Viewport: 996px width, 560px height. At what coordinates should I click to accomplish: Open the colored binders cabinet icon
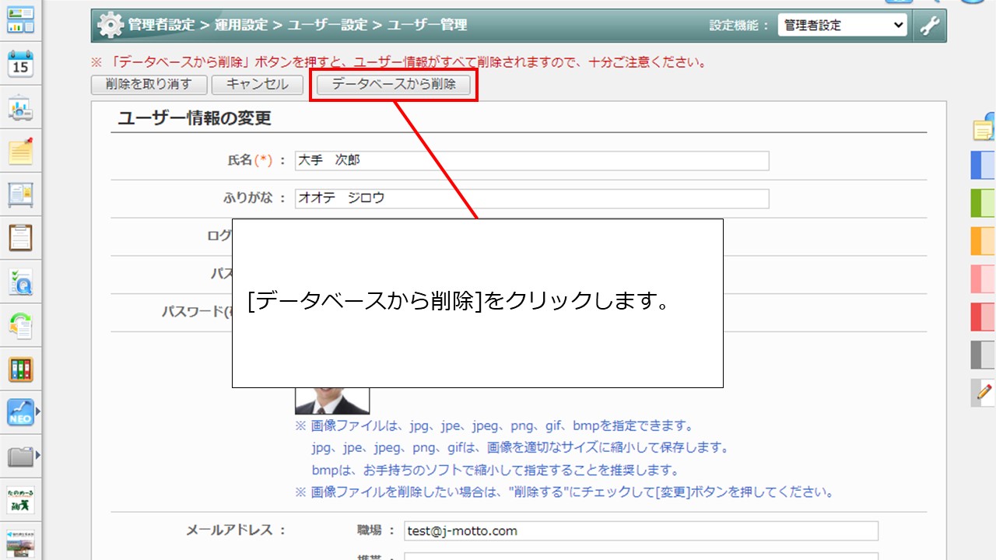(x=20, y=369)
